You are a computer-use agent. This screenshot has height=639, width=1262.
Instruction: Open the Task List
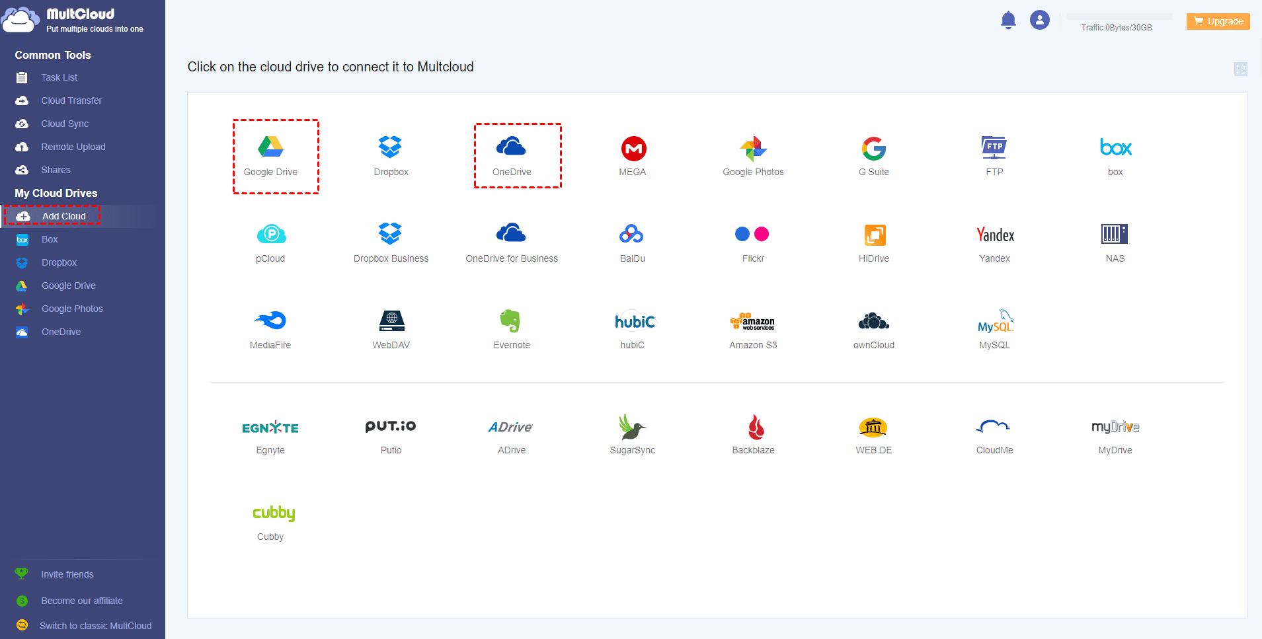pyautogui.click(x=58, y=77)
